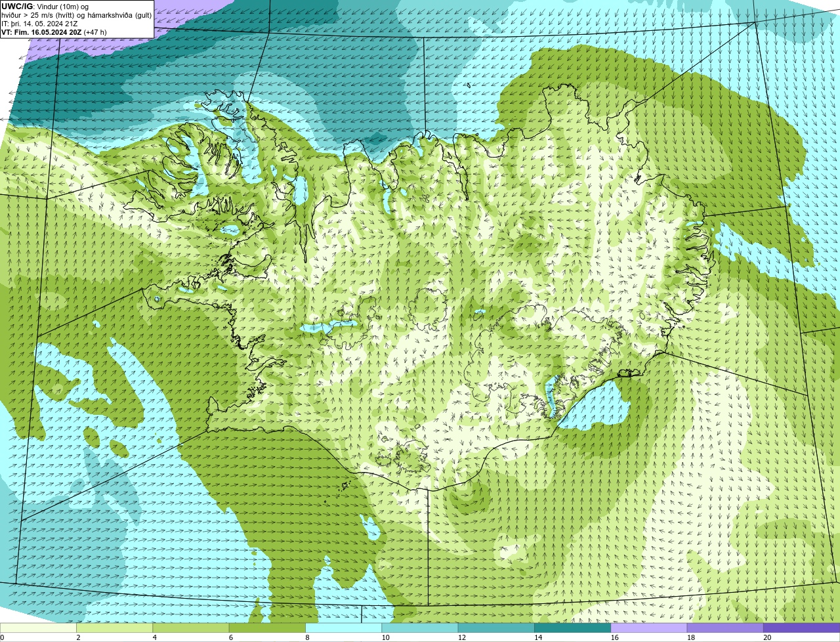Image resolution: width=840 pixels, height=642 pixels.
Task: Pick the olive green 6–8 m/s legend swatch
Action: pyautogui.click(x=267, y=628)
